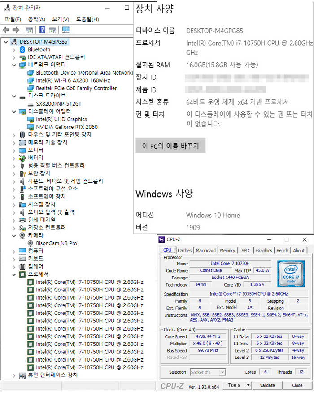Viewport: 314px width, 393px height.
Task: Click the IDE ATA/ATAPI controller icon
Action: pos(22,57)
